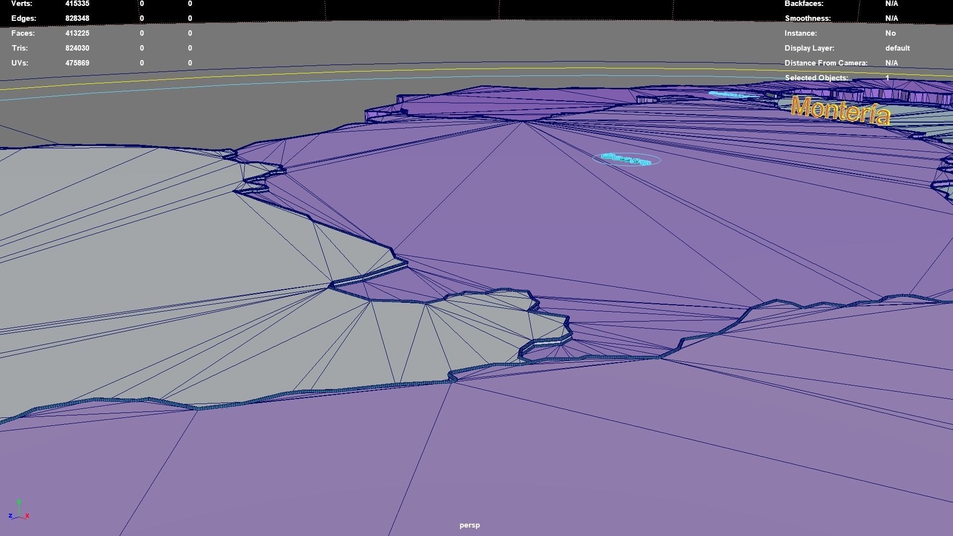Click the Faces label in the HUD
Viewport: 953px width, 536px height.
tap(23, 33)
